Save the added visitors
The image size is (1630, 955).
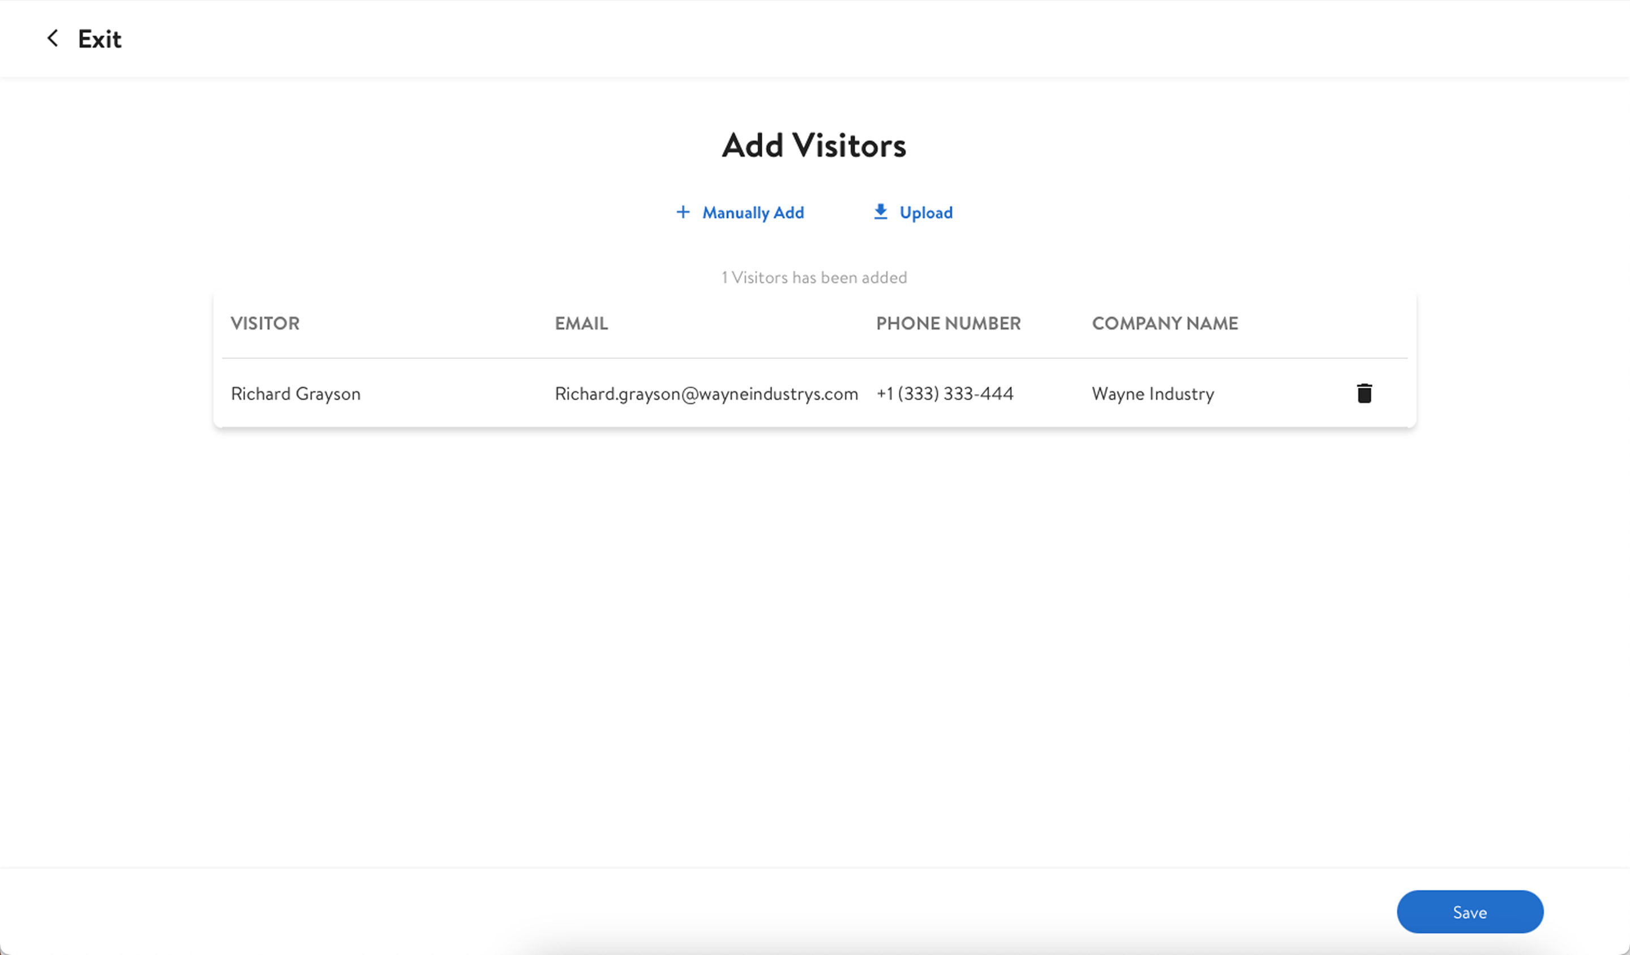(x=1470, y=911)
